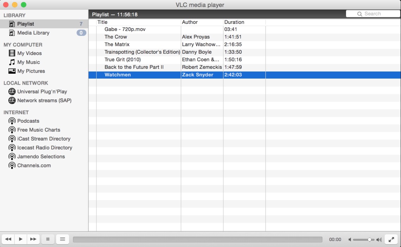This screenshot has width=401, height=247.
Task: Select iCast Stream Directory
Action: point(44,139)
